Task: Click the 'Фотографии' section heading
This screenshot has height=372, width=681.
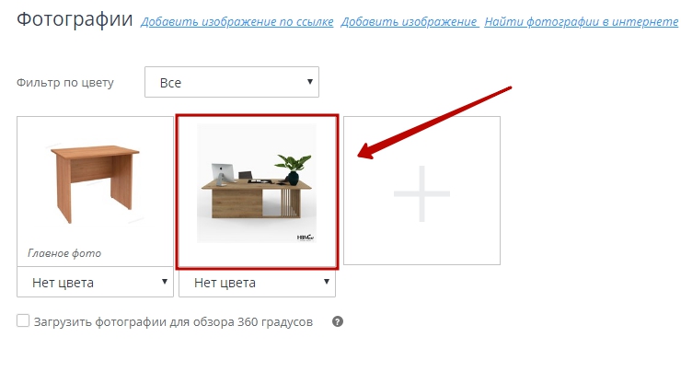Action: point(75,19)
